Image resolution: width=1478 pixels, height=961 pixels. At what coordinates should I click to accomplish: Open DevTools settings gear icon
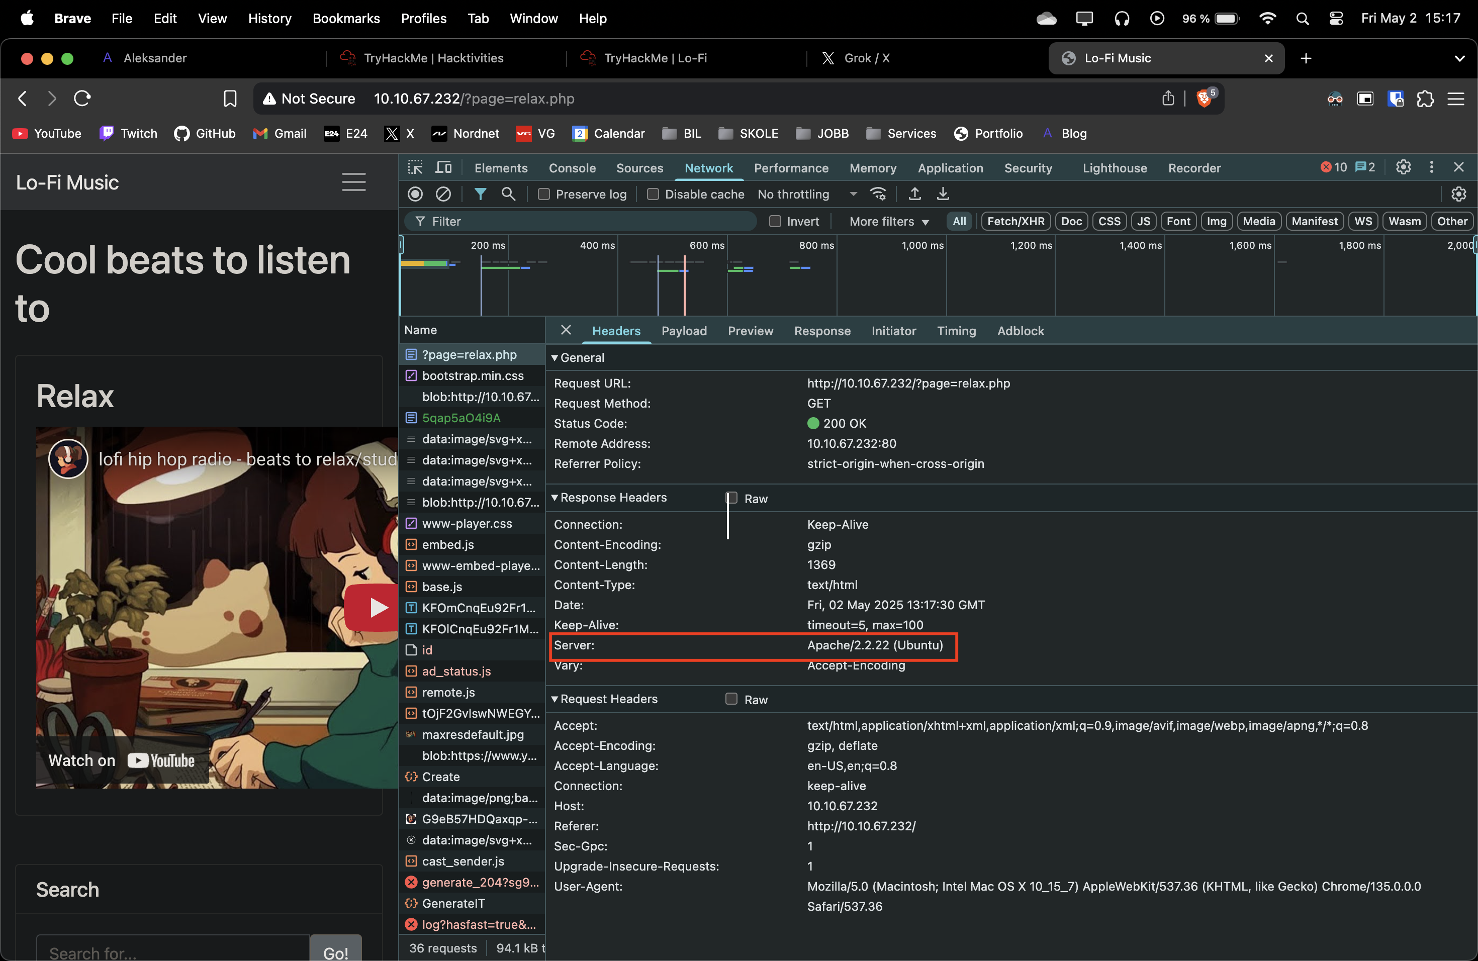pyautogui.click(x=1404, y=167)
